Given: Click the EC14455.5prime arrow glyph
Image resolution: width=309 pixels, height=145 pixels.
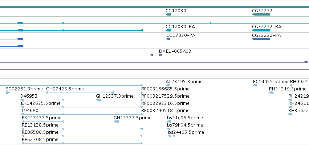Looking at the screenshot, I should (255, 85).
